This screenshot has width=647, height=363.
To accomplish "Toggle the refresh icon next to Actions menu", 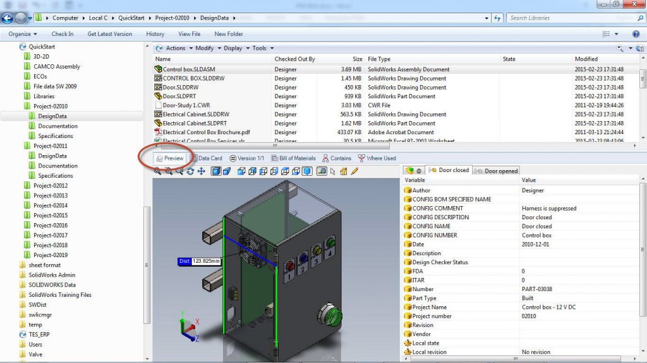I will tap(160, 47).
